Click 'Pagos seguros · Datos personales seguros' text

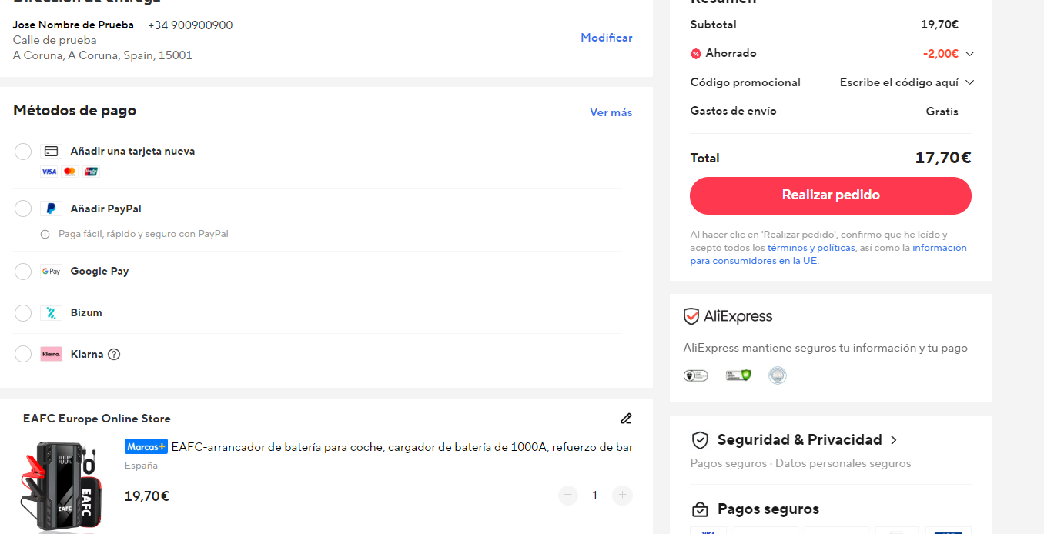(x=801, y=463)
